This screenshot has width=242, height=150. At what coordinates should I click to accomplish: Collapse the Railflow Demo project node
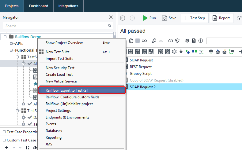[5, 37]
